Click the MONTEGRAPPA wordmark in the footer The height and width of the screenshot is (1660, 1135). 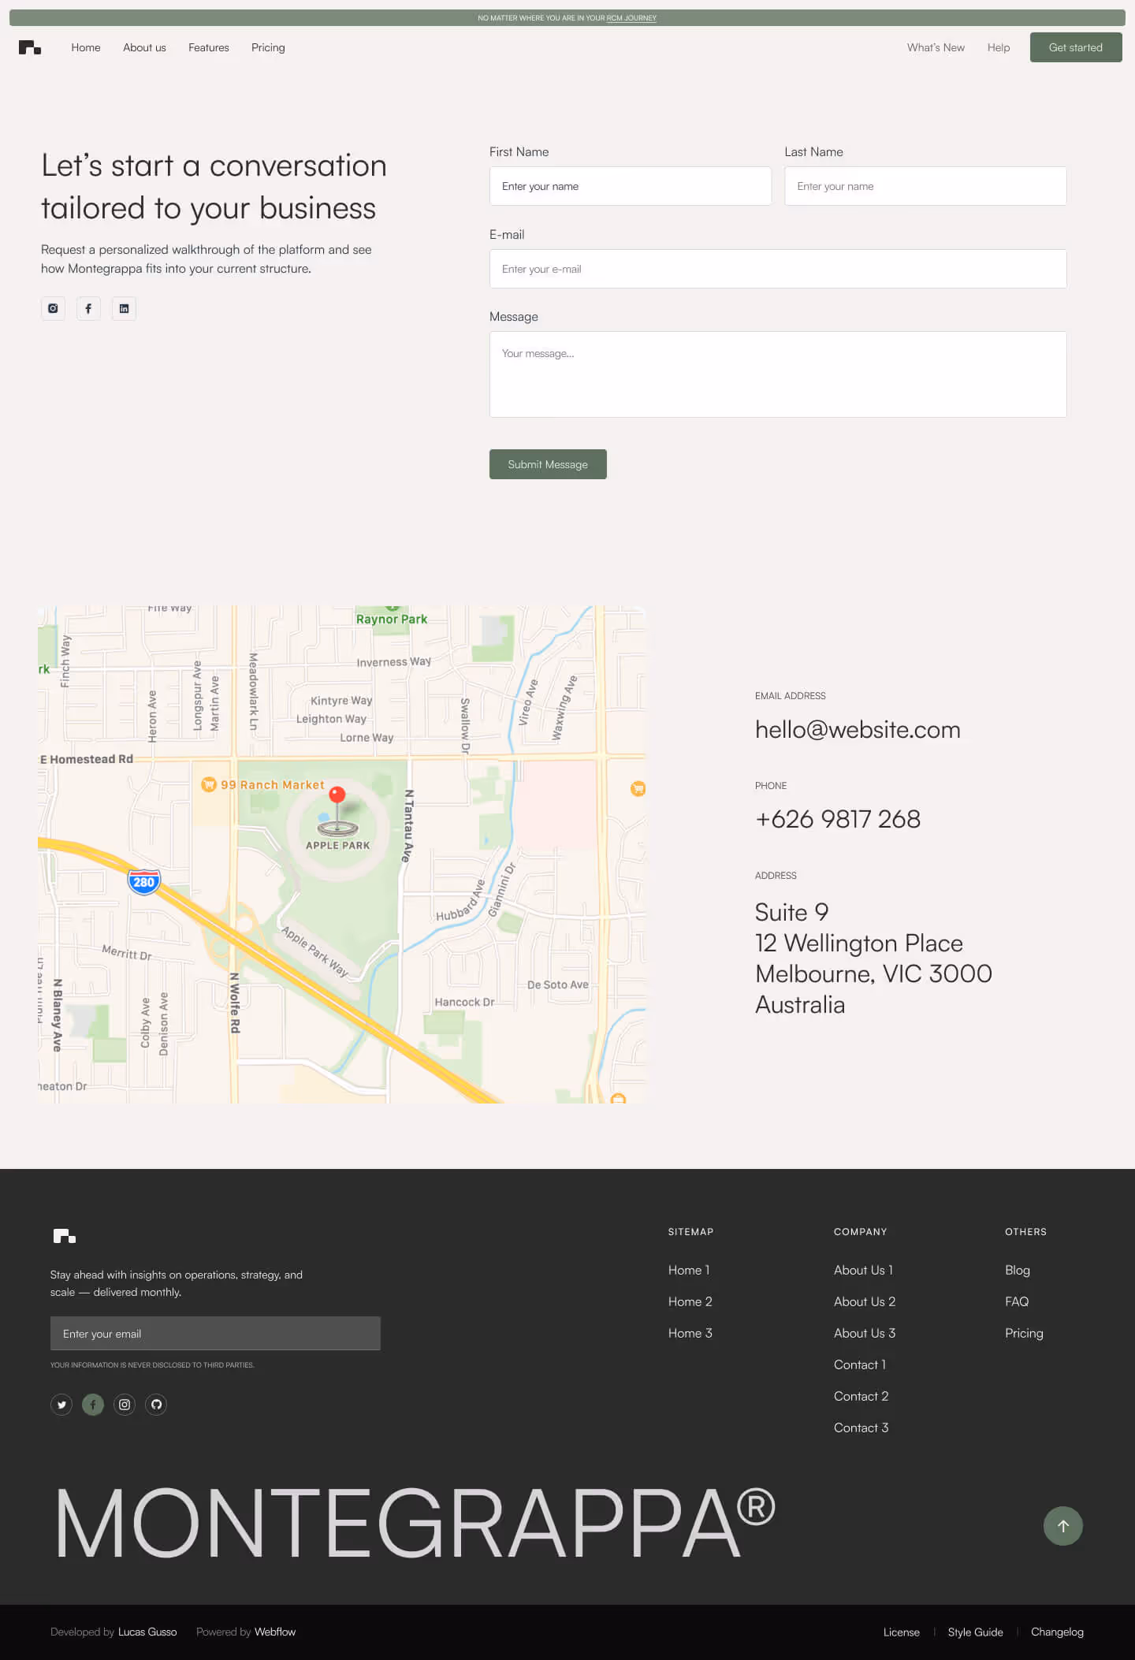pyautogui.click(x=415, y=1523)
